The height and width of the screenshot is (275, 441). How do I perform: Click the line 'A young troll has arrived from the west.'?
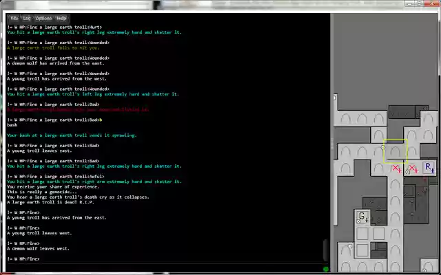[57, 79]
